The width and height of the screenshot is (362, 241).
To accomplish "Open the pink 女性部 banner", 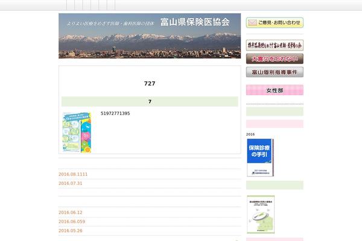I will pyautogui.click(x=275, y=90).
